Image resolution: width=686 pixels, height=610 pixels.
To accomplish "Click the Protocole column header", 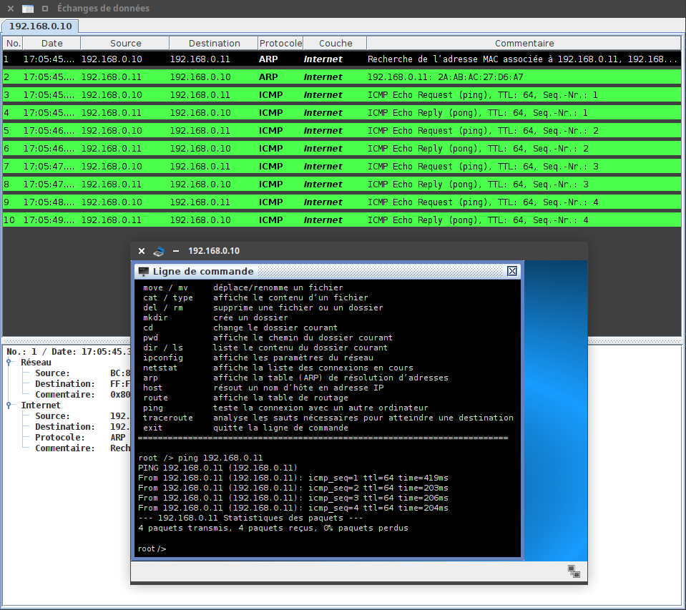I will click(x=280, y=43).
